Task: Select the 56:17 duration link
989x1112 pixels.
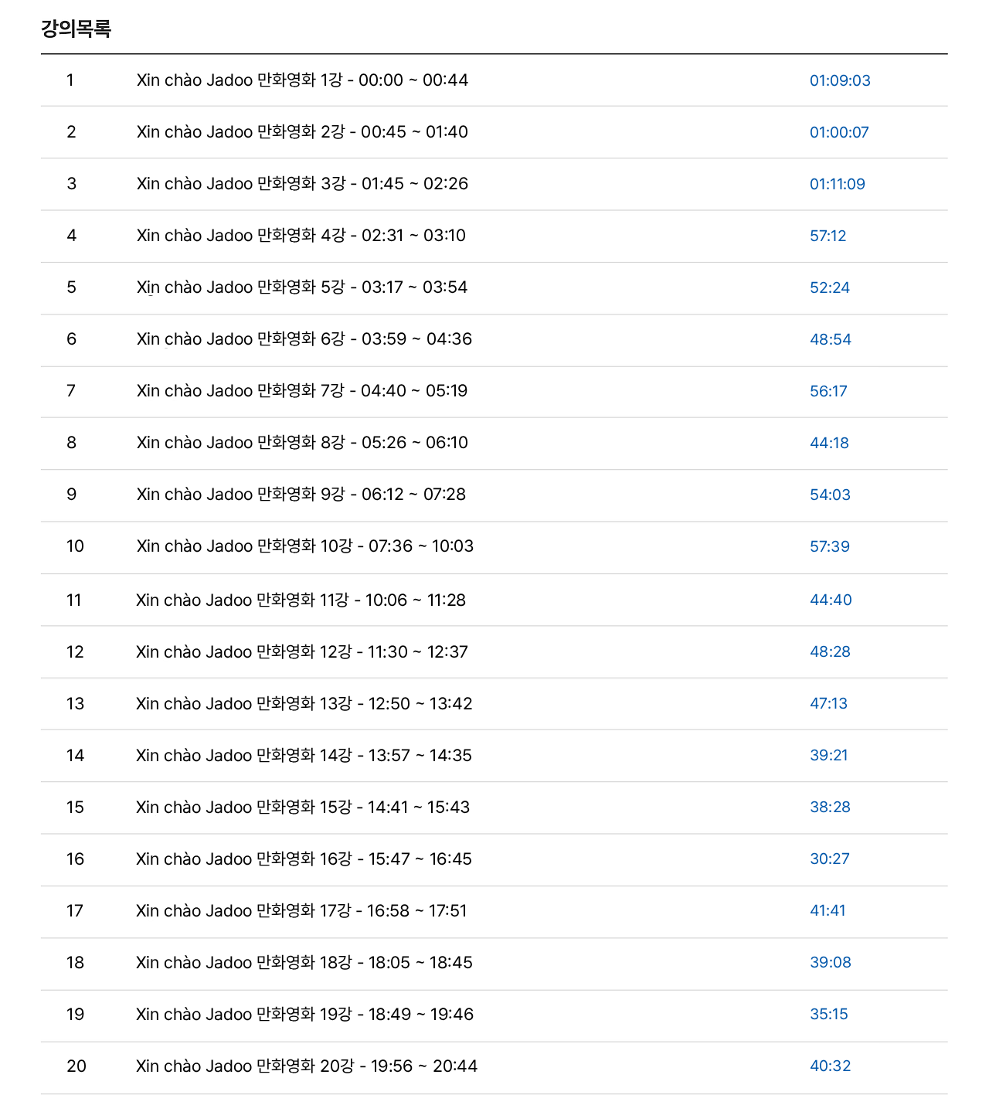Action: (x=828, y=391)
